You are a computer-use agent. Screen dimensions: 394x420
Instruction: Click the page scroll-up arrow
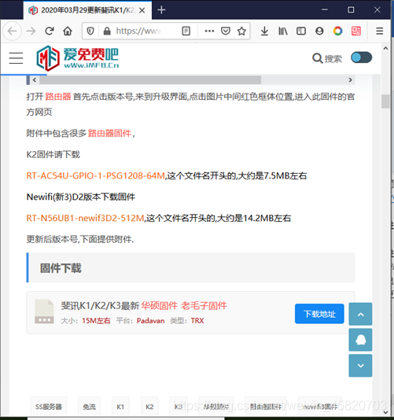click(x=385, y=49)
